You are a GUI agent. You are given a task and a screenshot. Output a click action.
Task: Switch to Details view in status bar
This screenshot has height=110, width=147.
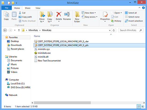click(x=139, y=106)
